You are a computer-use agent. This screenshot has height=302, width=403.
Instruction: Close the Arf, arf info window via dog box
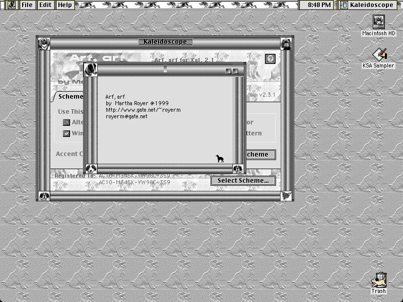click(x=91, y=70)
